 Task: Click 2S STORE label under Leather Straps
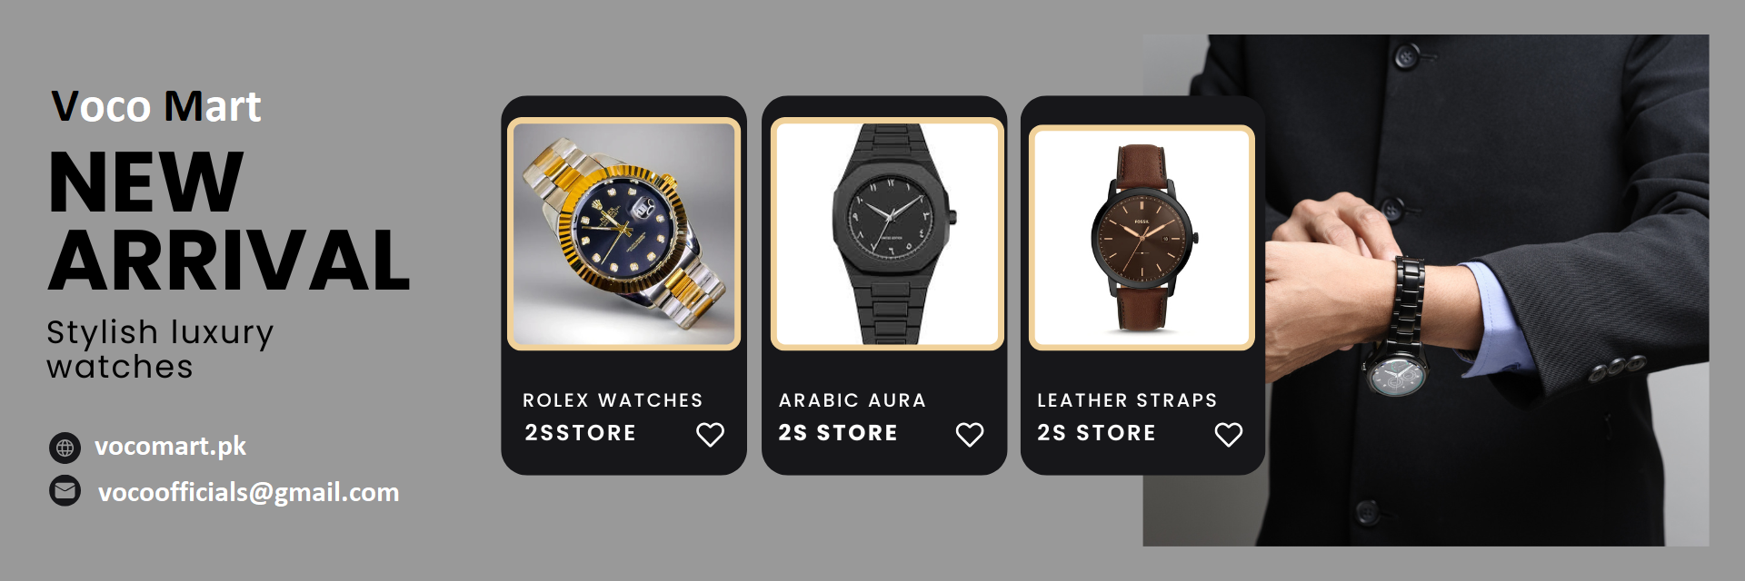point(1097,433)
